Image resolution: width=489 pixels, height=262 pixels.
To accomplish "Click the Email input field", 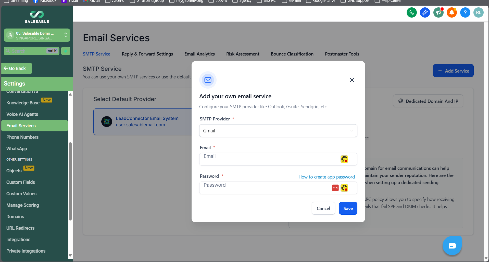I will [278, 159].
